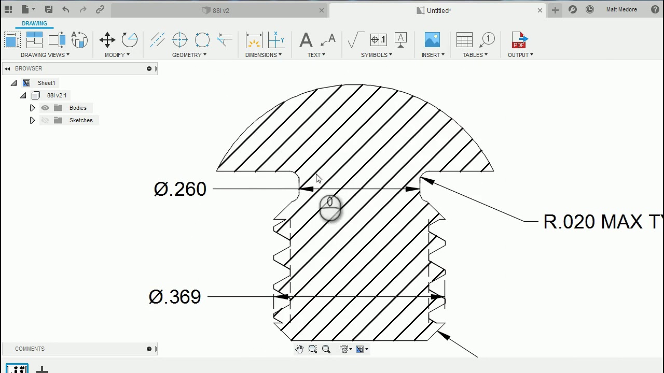Expand the OUTPUT dropdown

[520, 55]
